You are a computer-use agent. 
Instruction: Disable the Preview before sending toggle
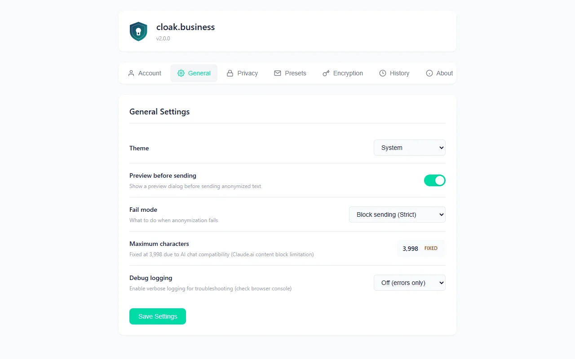tap(434, 180)
